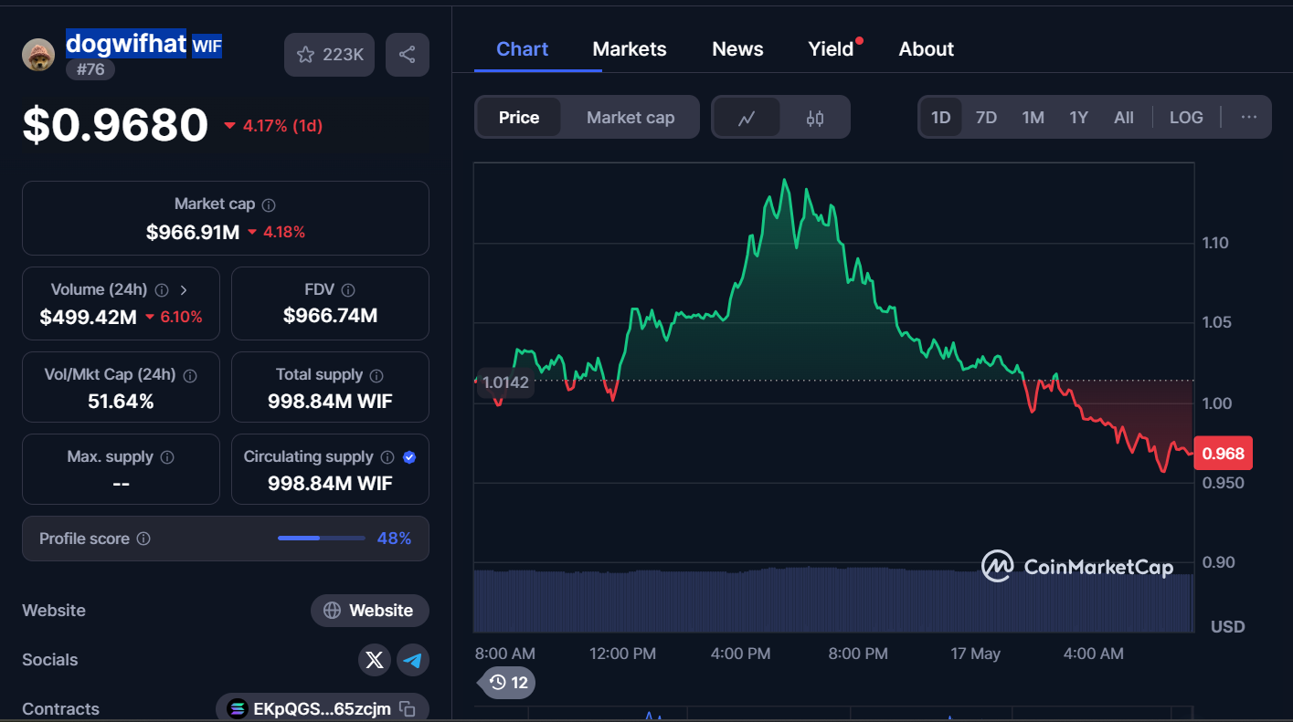Click the $0.9680 price value
This screenshot has width=1293, height=722.
pos(116,125)
